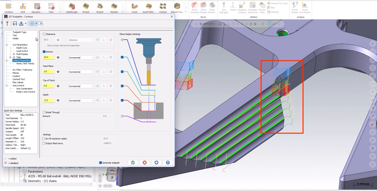Open Toolpath Transform

point(252,7)
